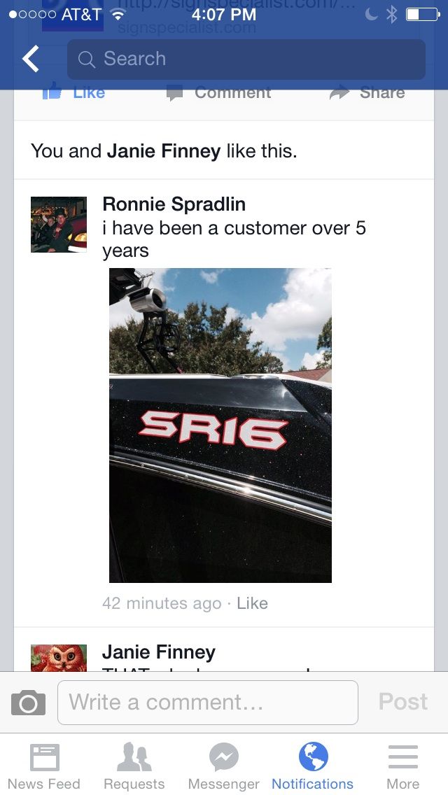448x795 pixels.
Task: Tap the back arrow icon
Action: (31, 59)
